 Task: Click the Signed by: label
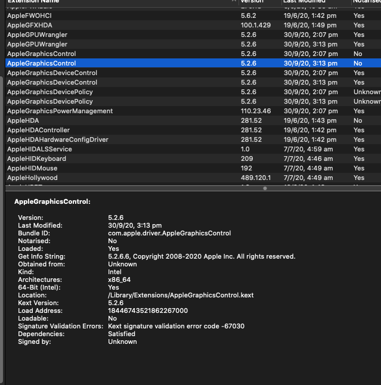click(35, 341)
